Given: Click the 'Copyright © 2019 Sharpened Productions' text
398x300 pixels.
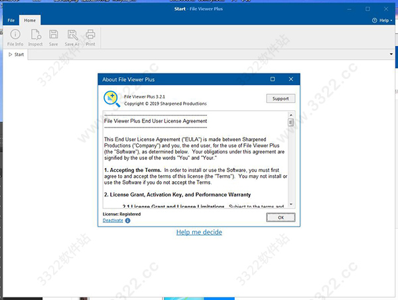Looking at the screenshot, I should click(165, 104).
